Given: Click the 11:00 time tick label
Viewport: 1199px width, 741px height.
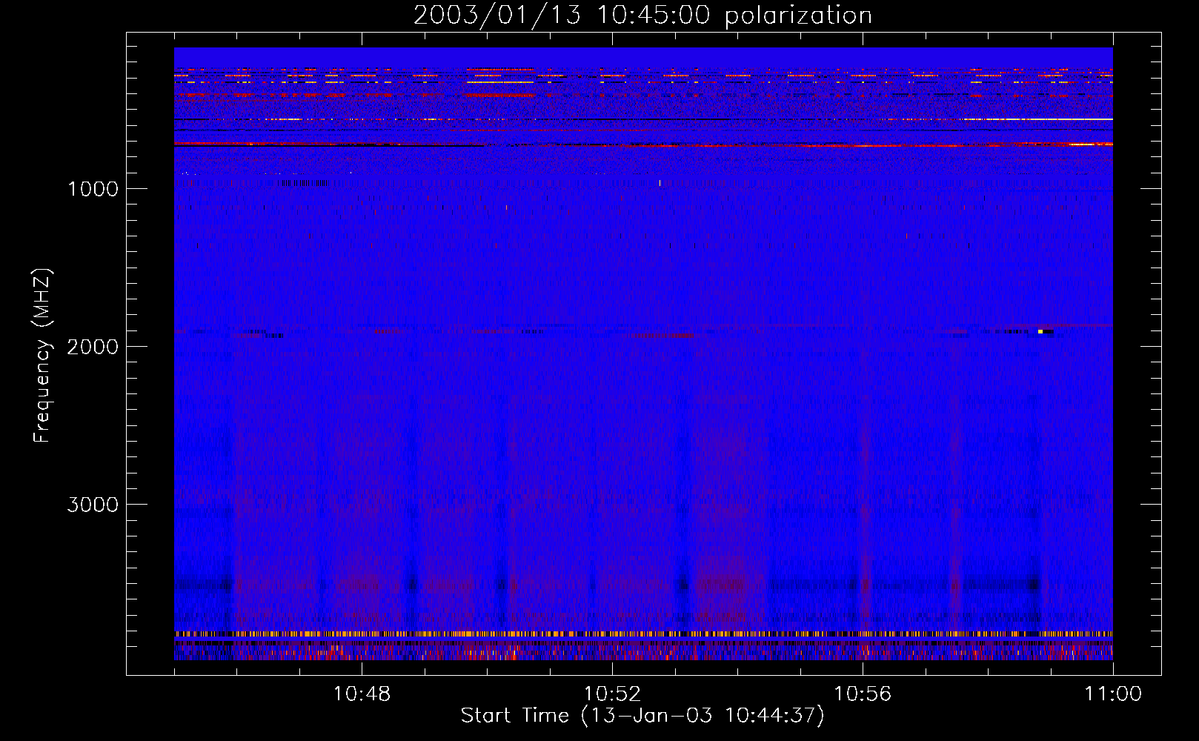Looking at the screenshot, I should pos(1113,694).
